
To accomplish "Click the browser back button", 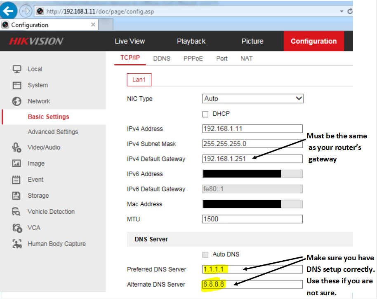I will 9,11.
